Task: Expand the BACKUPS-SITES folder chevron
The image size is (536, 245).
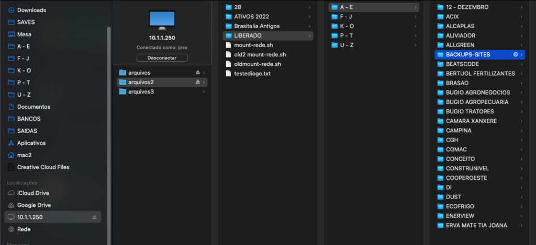Action: (522, 54)
